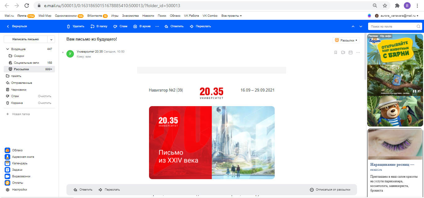Pause the Барни video ad
424x198 pixels.
click(x=414, y=91)
